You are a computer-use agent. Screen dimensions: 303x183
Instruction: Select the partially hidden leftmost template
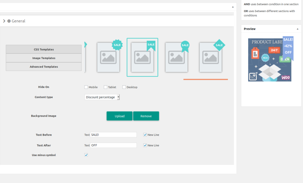tap(85, 57)
